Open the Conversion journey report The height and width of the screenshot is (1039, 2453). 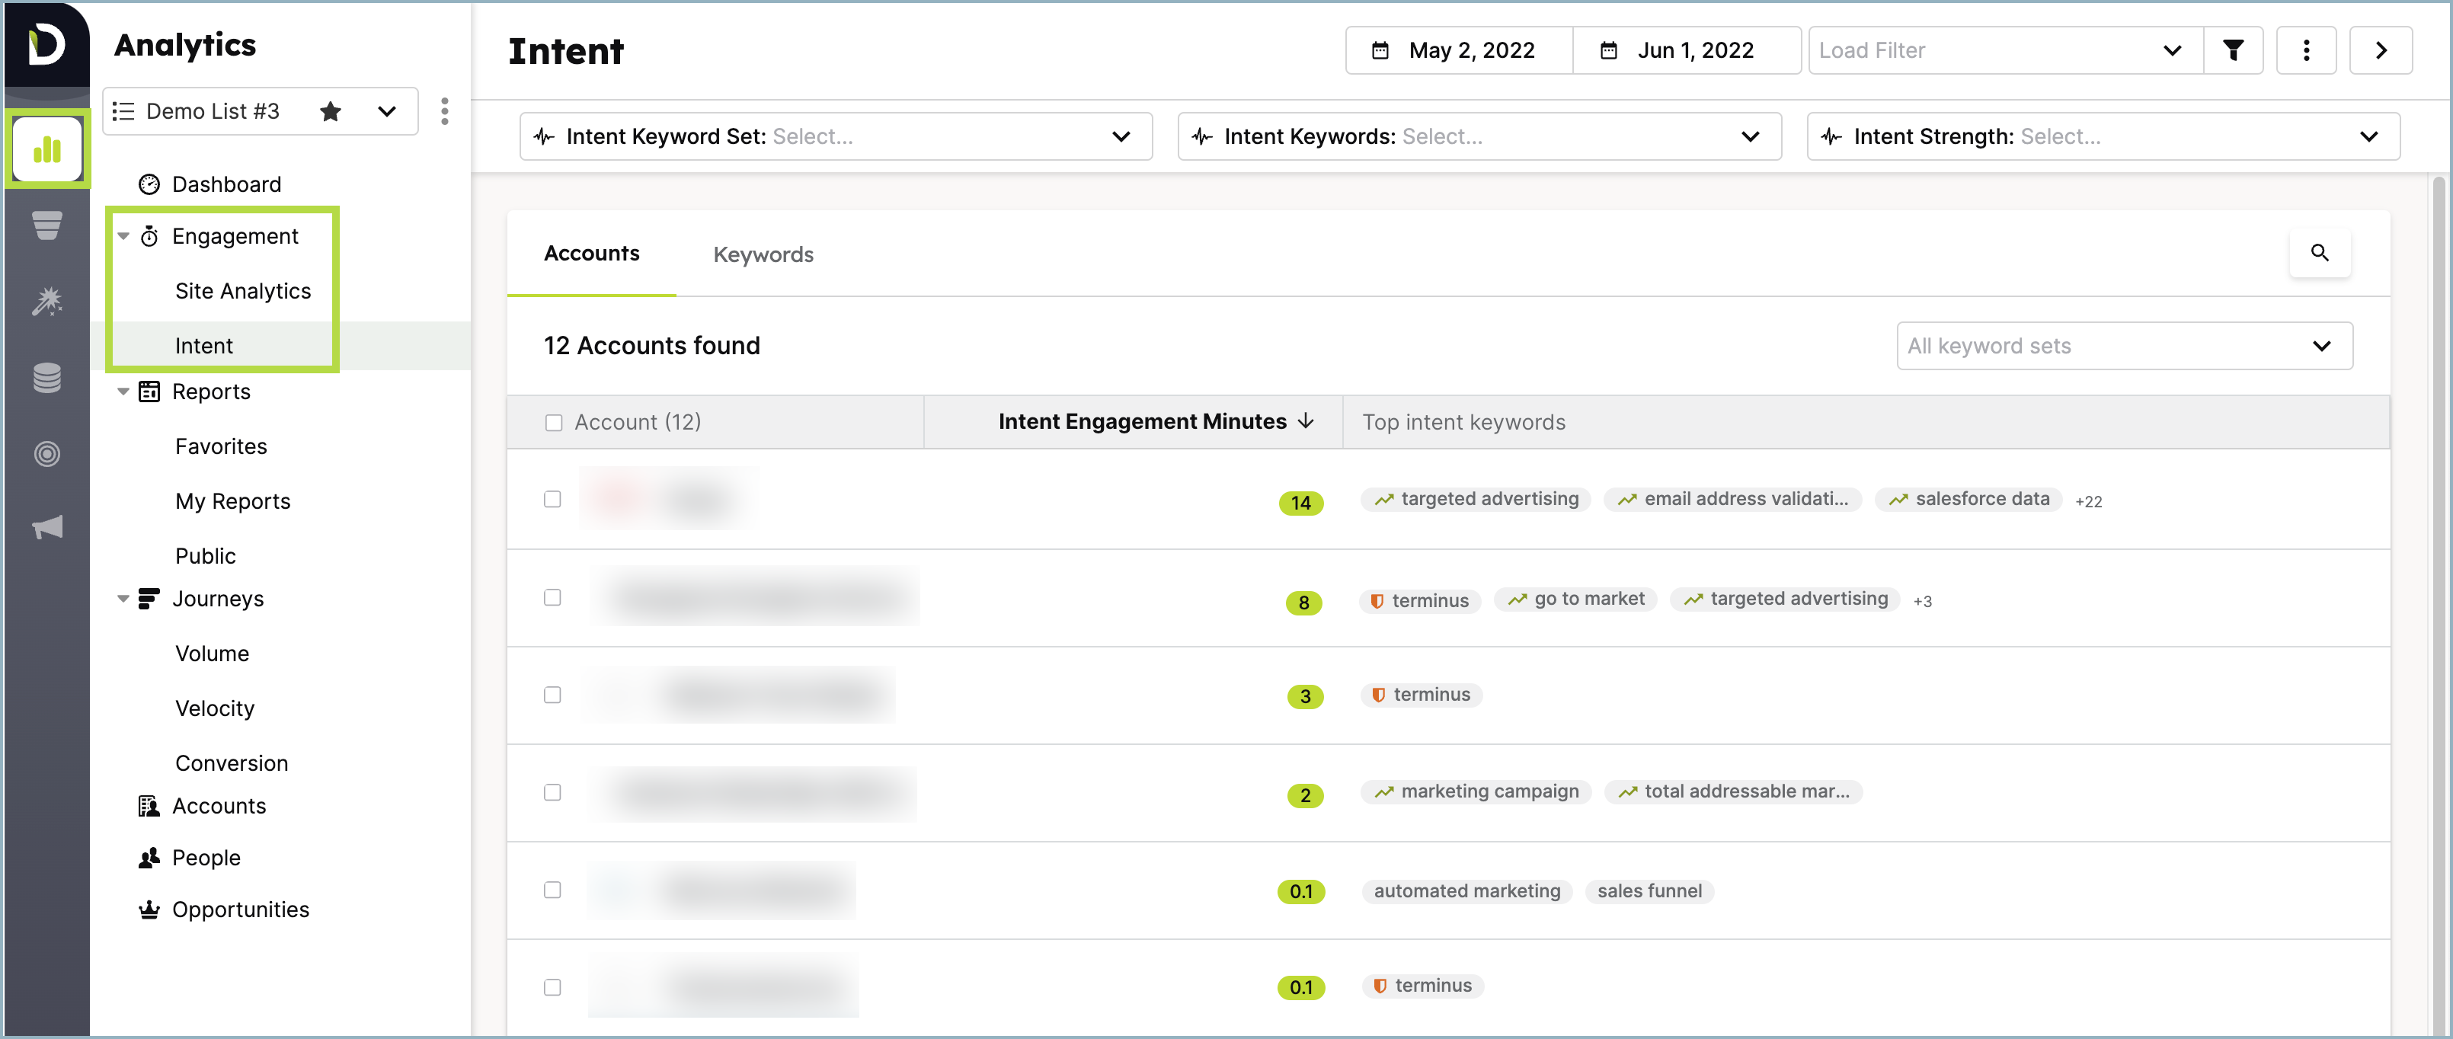(x=232, y=764)
